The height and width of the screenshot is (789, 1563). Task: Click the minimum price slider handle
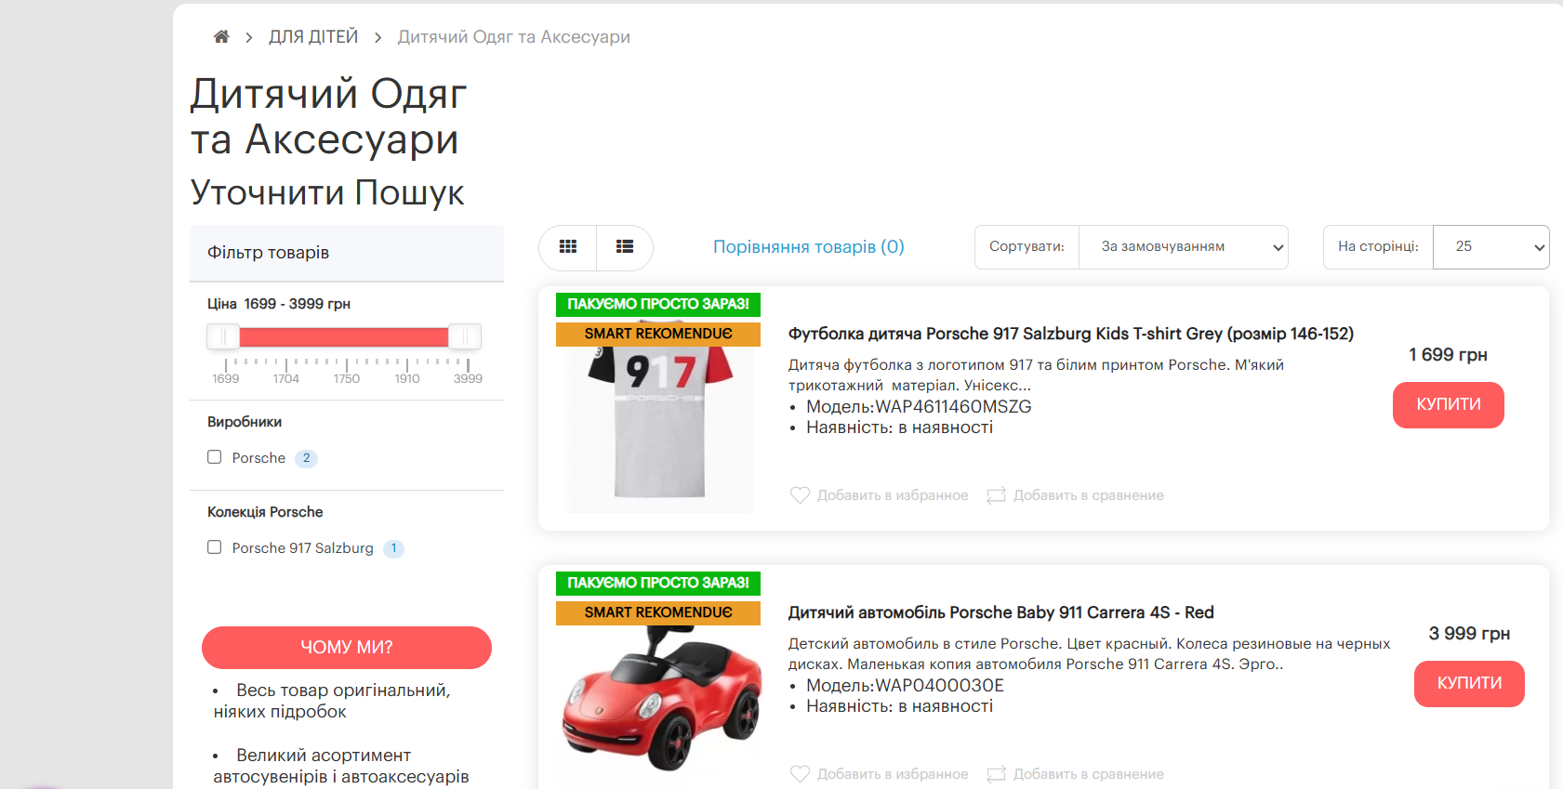tap(223, 336)
